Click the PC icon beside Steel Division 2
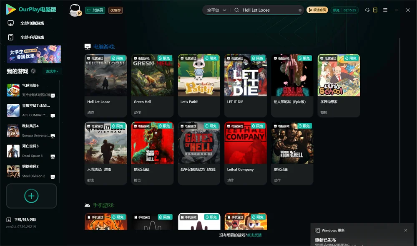 tap(53, 177)
